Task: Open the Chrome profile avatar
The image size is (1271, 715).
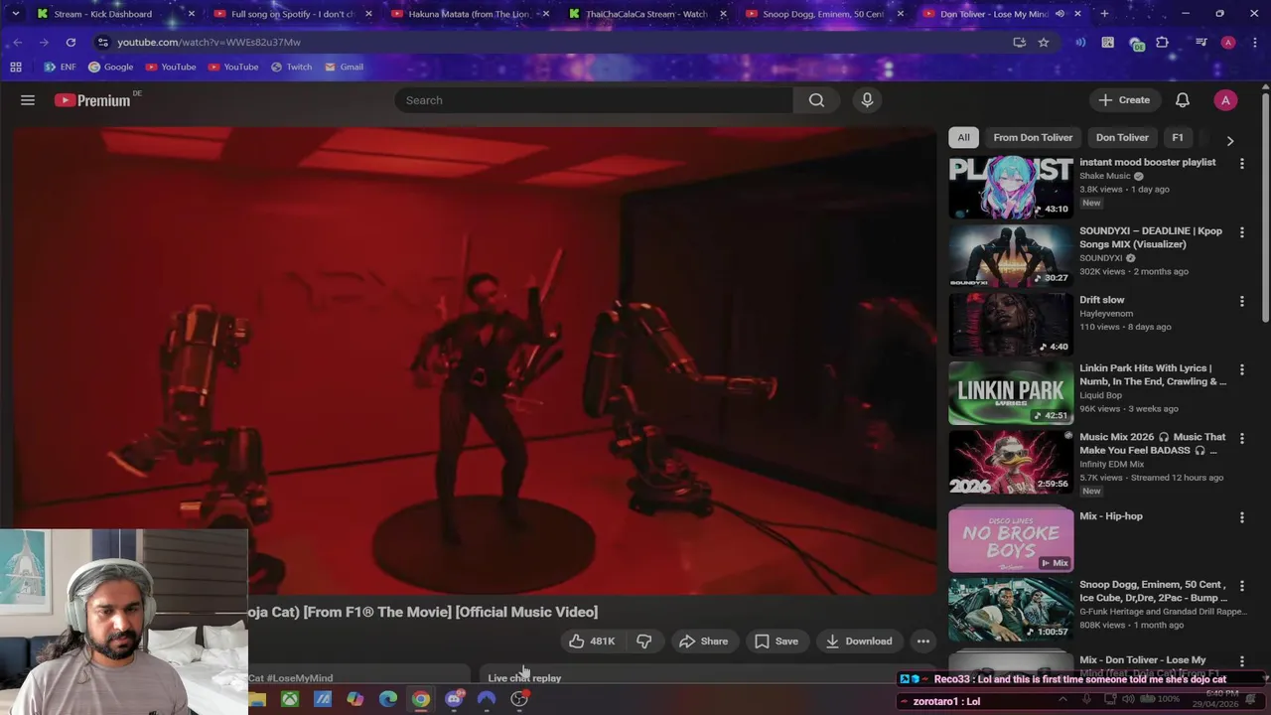Action: click(x=1228, y=43)
